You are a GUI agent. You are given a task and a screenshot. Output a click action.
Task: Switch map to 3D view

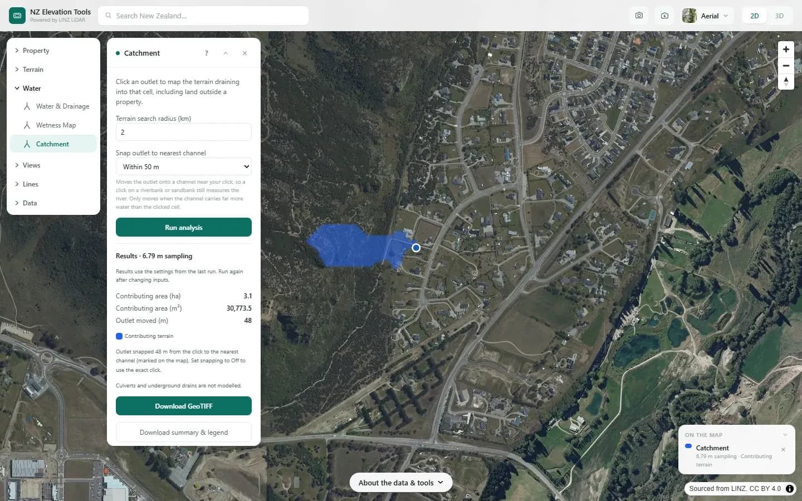779,16
